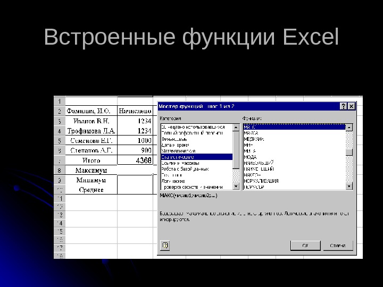Click the function list's down scroll arrow
This screenshot has height=287, width=383.
(x=349, y=187)
